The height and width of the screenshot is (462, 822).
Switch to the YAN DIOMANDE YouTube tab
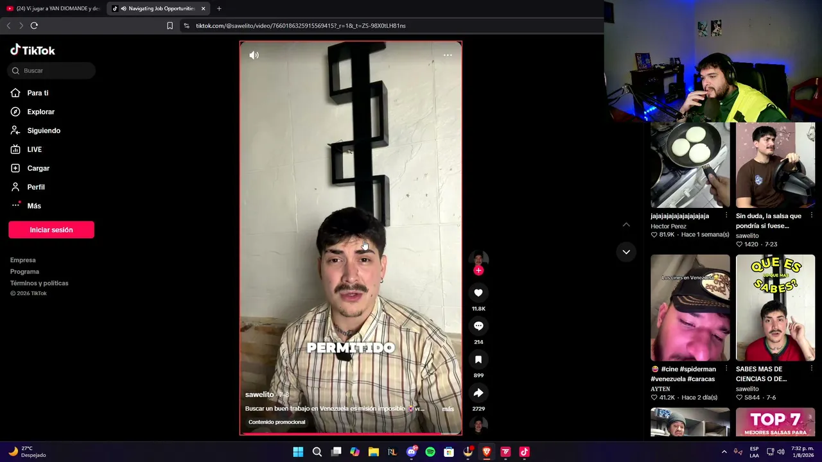pyautogui.click(x=53, y=8)
